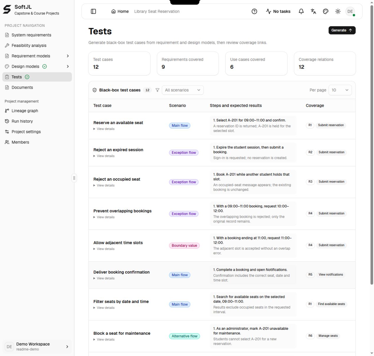This screenshot has height=356, width=374.
Task: Click the page vertical scrollbar
Action: pos(372,144)
